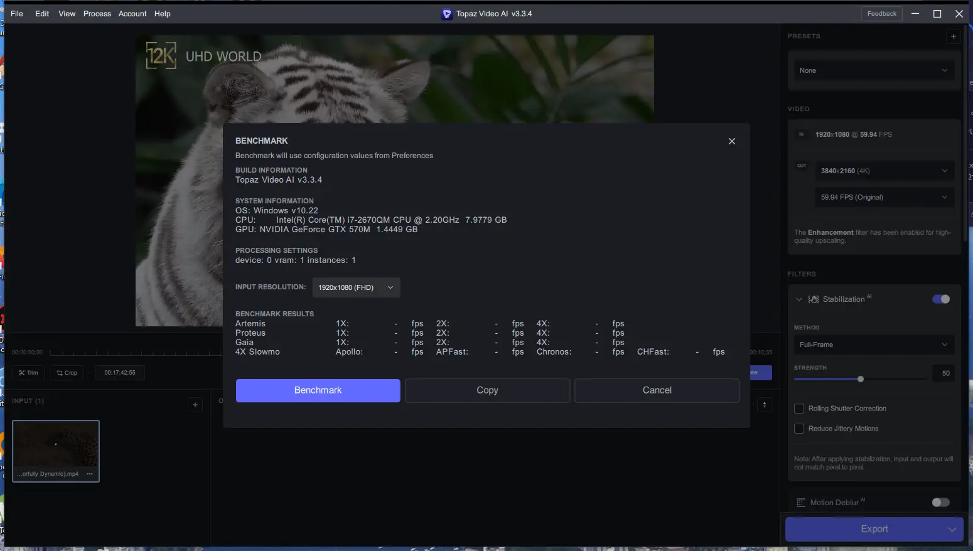Add a new preset with the plus icon
Screen dimensions: 973x551
953,36
